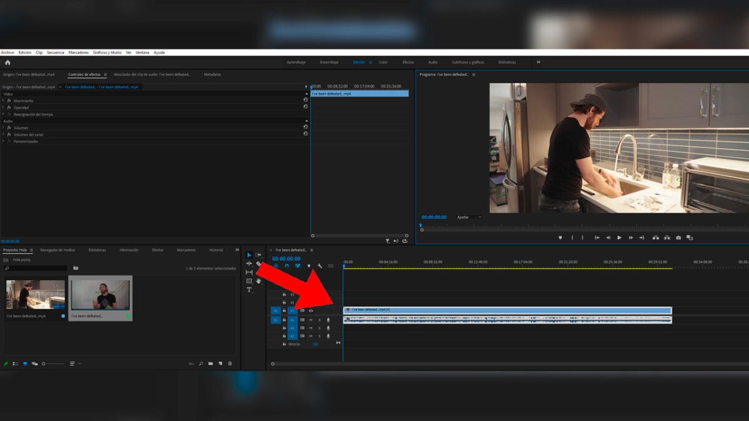This screenshot has width=749, height=421.
Task: Click Export Frame camera icon
Action: click(x=678, y=238)
